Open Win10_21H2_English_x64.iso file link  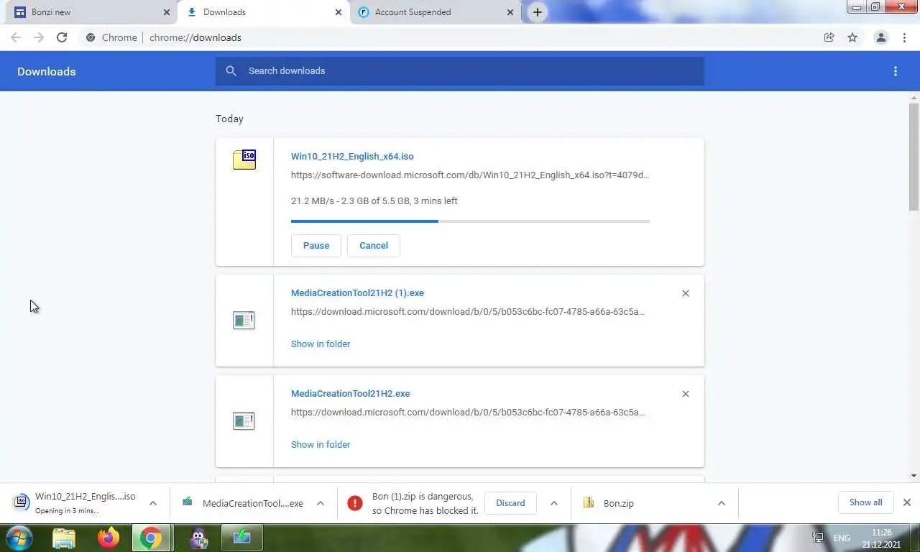(352, 156)
